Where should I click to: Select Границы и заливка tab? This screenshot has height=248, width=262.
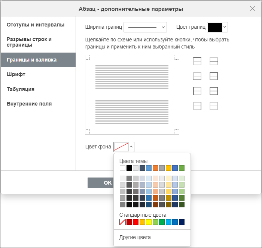tap(38, 60)
